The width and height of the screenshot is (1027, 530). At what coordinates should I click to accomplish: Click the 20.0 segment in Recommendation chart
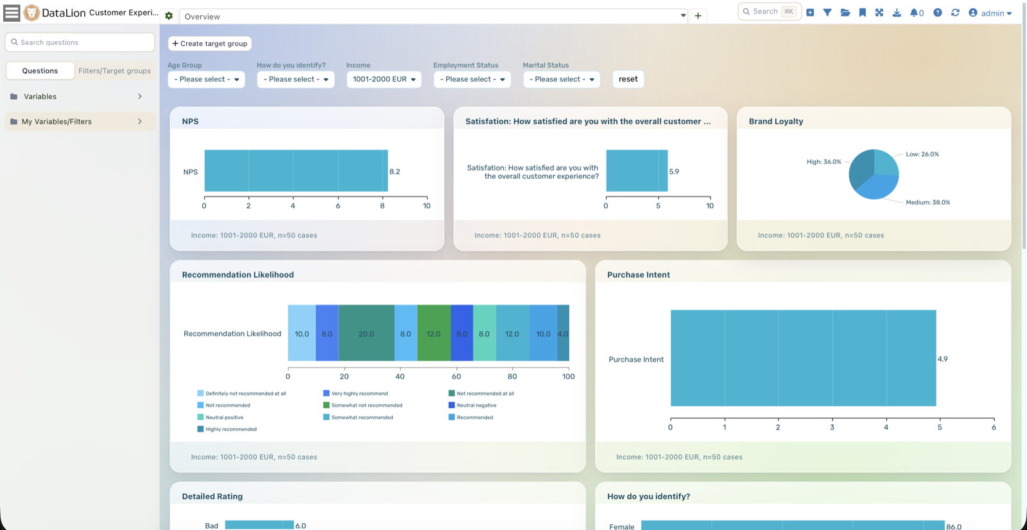(x=367, y=333)
